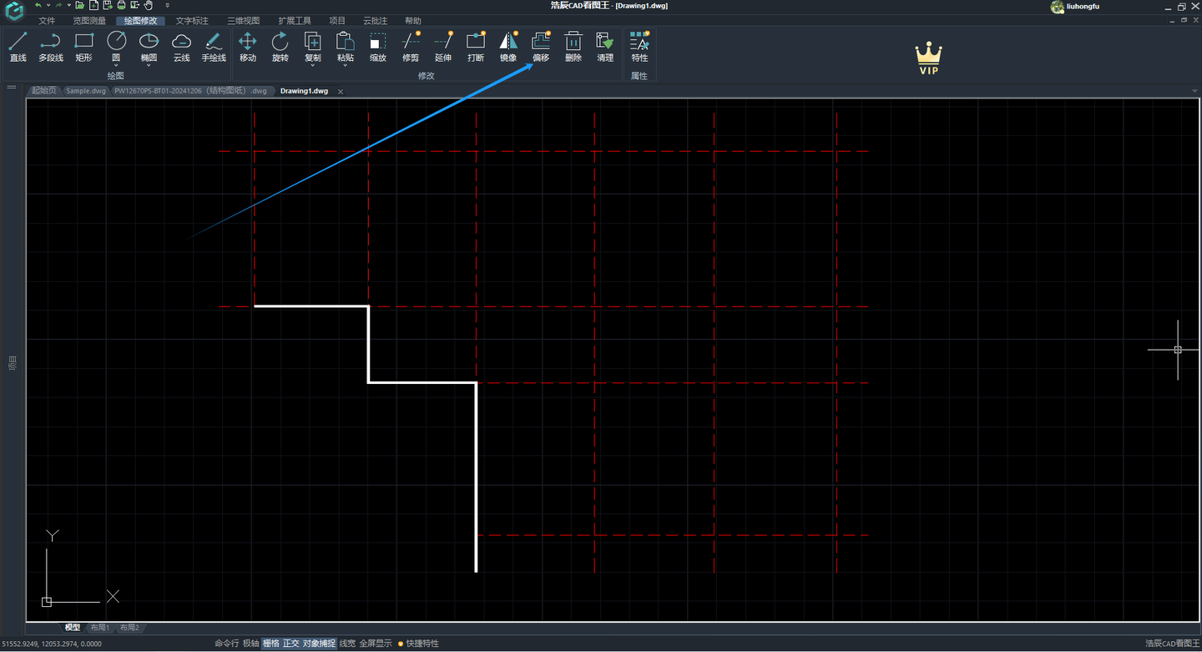The image size is (1202, 652).
Task: Select the 多段线 (Polyline) tool
Action: pyautogui.click(x=51, y=47)
